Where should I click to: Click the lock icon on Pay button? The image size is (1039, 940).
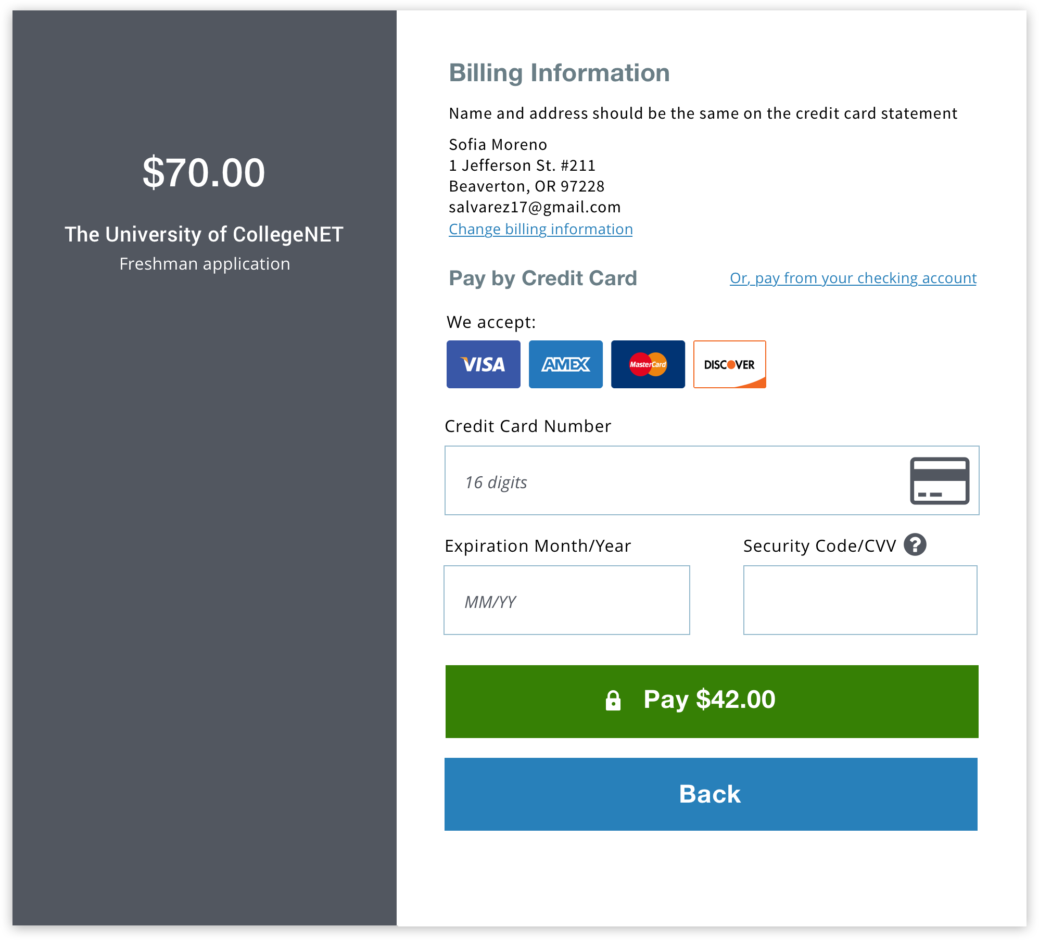pos(613,700)
